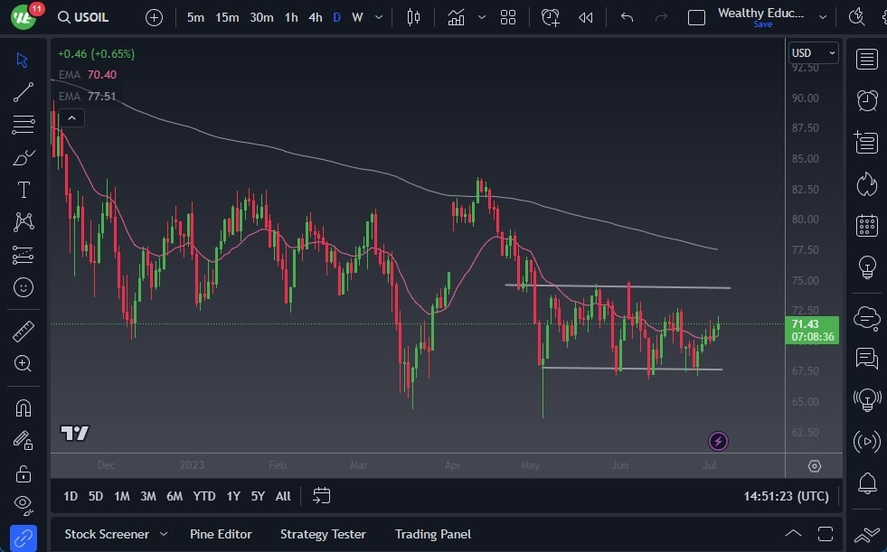Set chart range to 1Y
Screen dimensions: 887x552
pyautogui.click(x=233, y=496)
